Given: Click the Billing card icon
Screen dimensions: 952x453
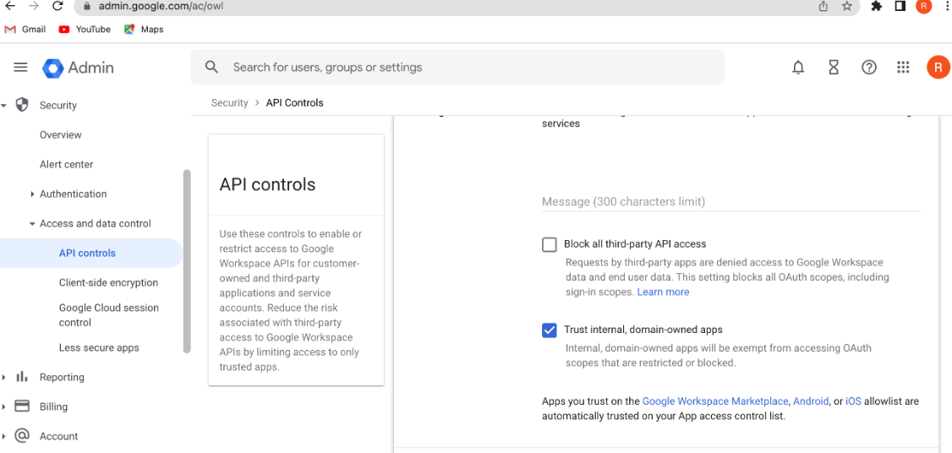Looking at the screenshot, I should [x=22, y=406].
